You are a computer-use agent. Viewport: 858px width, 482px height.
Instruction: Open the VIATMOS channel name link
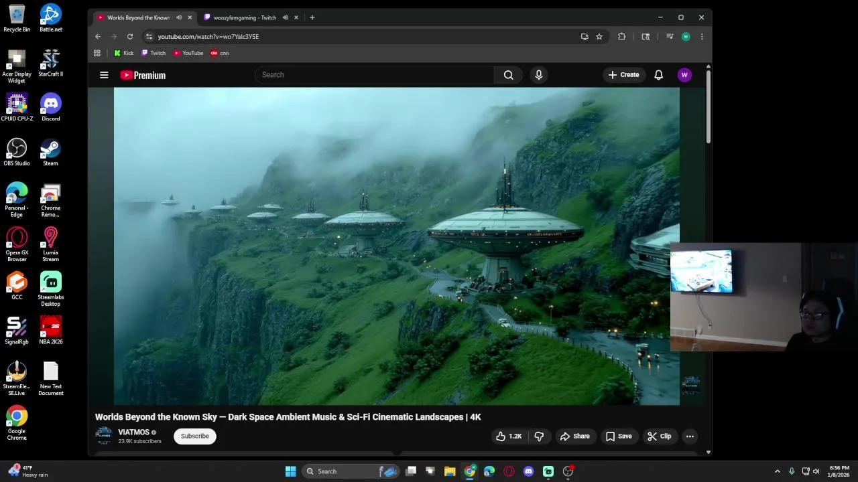coord(134,432)
